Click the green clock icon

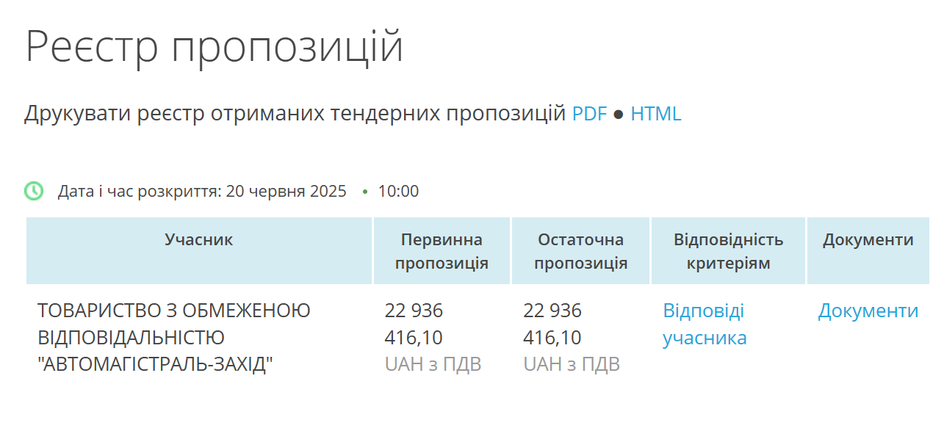34,191
